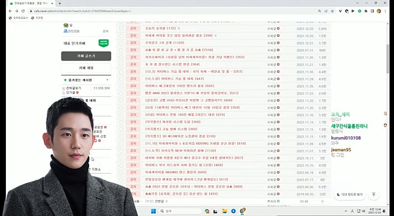
Task: Open the notice post ending in [1130]
Action: click(x=180, y=151)
